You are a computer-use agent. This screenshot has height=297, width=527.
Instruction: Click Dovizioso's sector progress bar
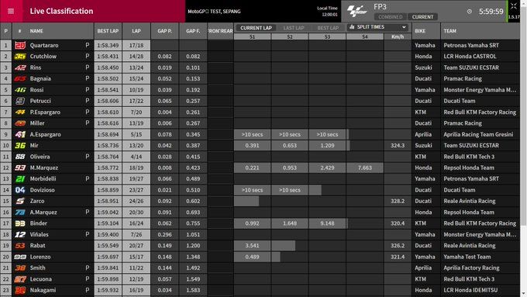[x=277, y=190]
